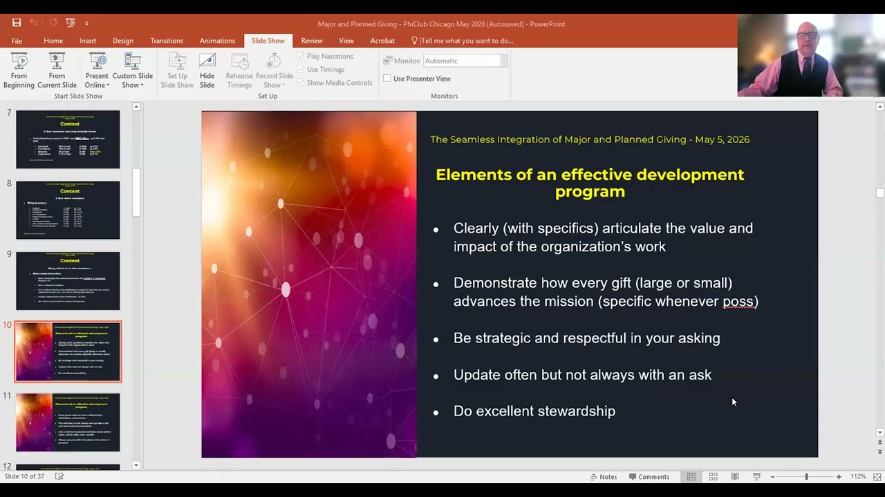
Task: Go to the Transitions tab
Action: (x=167, y=41)
